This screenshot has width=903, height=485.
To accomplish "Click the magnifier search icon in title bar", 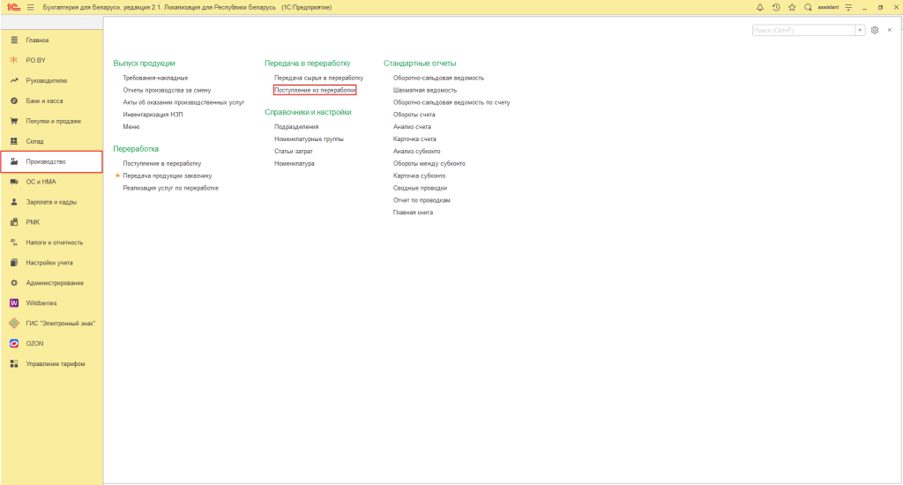I will pos(808,7).
